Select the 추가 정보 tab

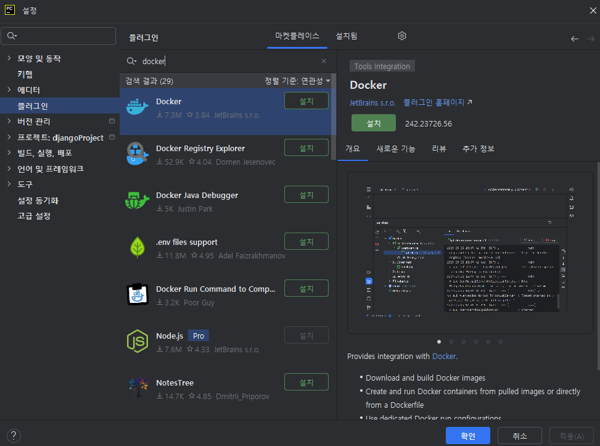(479, 149)
